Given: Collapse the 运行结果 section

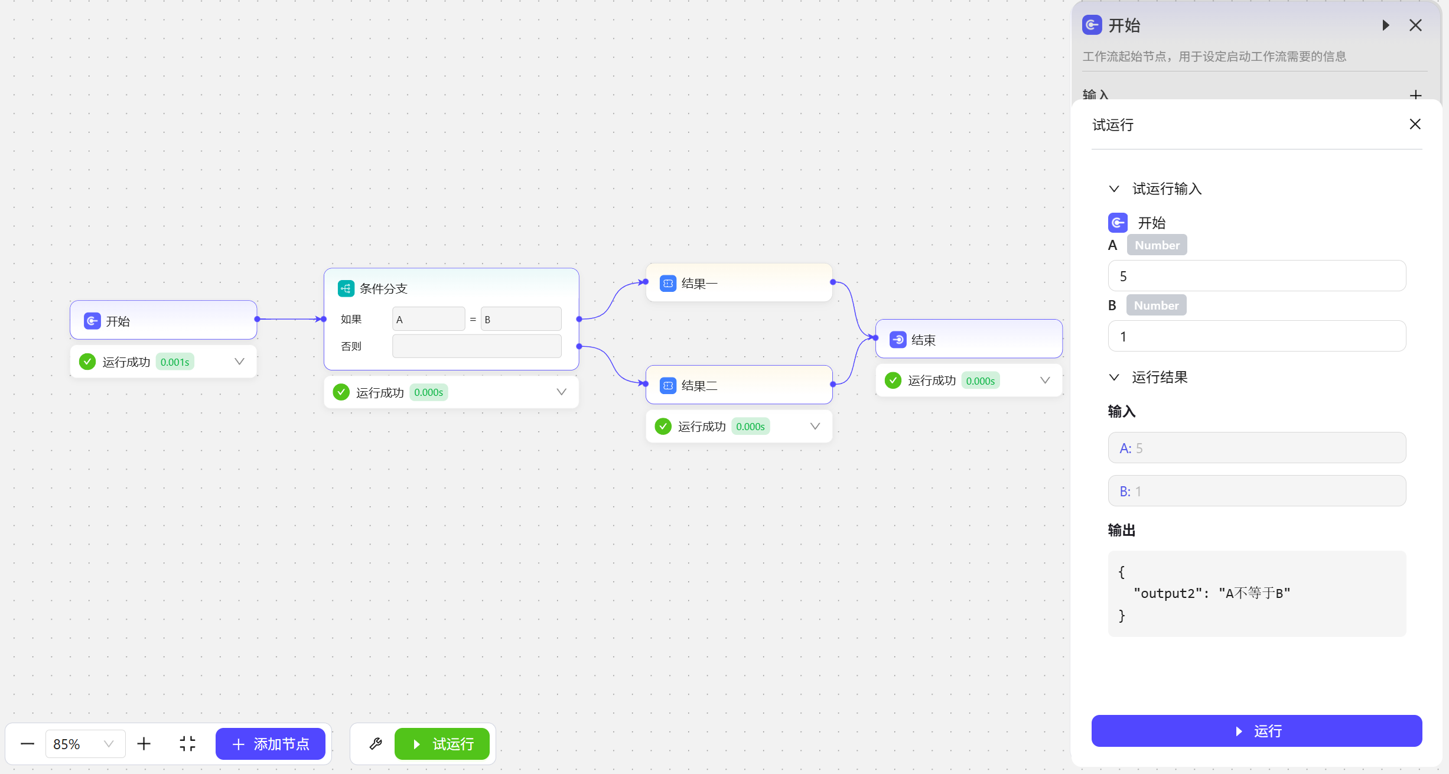Looking at the screenshot, I should pos(1114,378).
